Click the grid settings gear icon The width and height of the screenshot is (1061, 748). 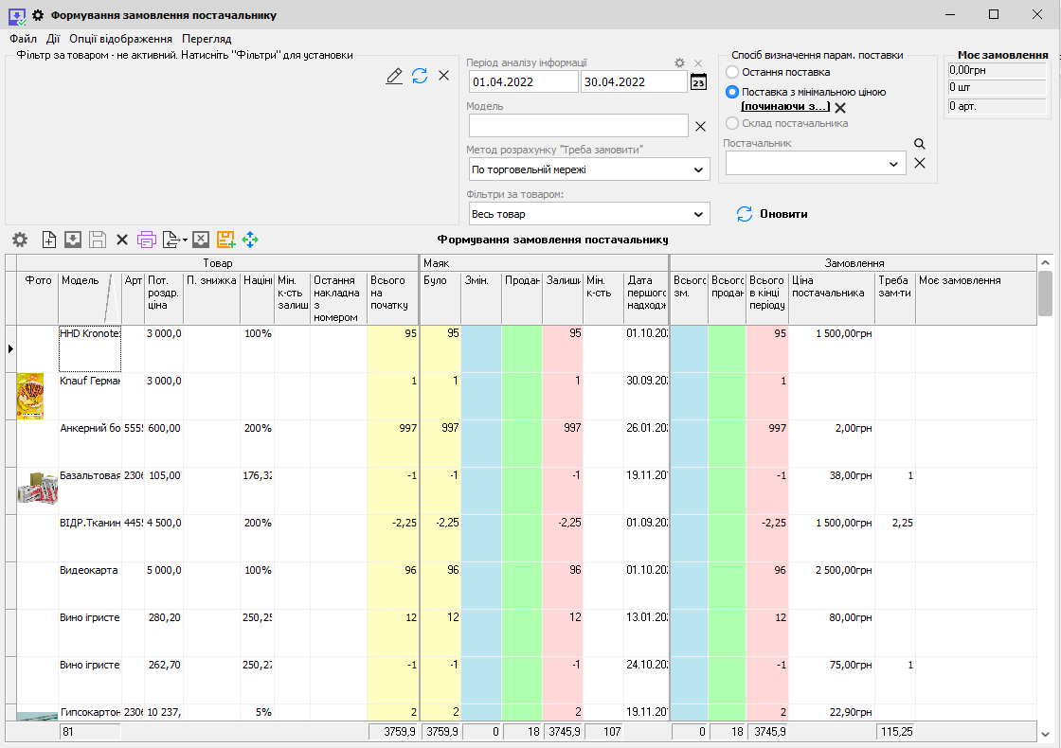pyautogui.click(x=19, y=240)
